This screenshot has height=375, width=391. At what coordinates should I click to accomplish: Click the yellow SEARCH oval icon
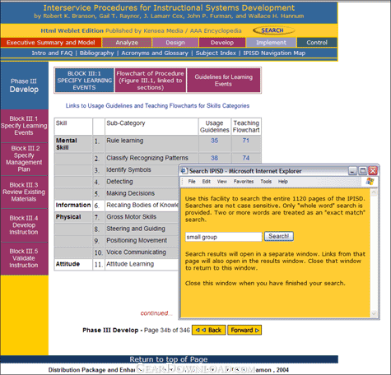click(273, 30)
